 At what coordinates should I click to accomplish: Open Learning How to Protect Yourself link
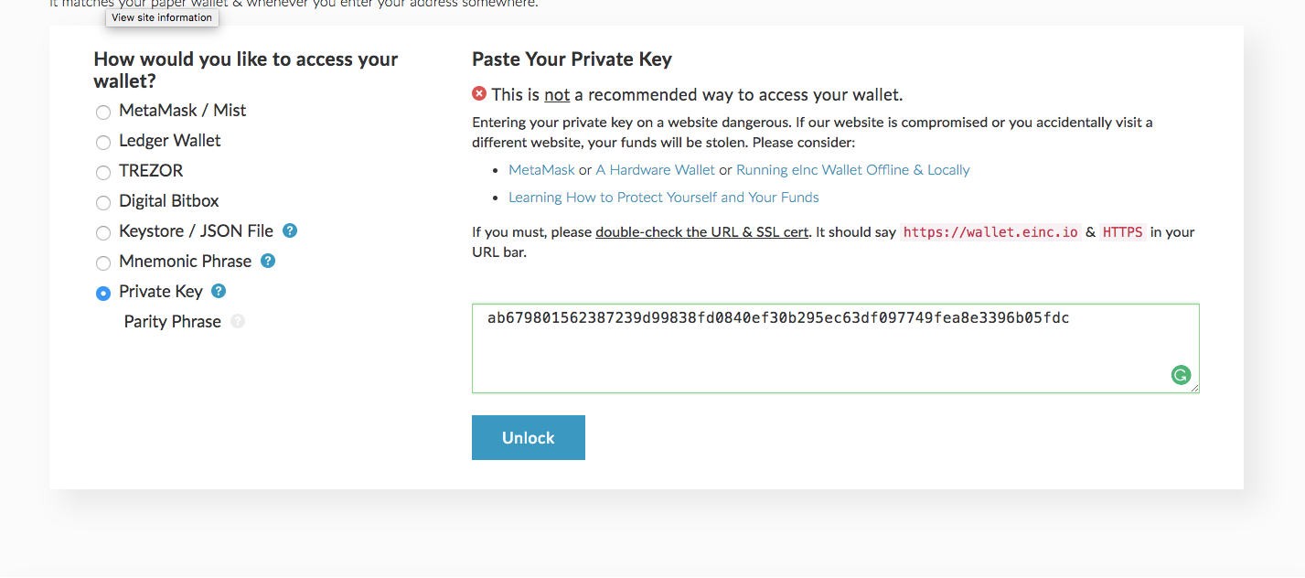pos(664,198)
